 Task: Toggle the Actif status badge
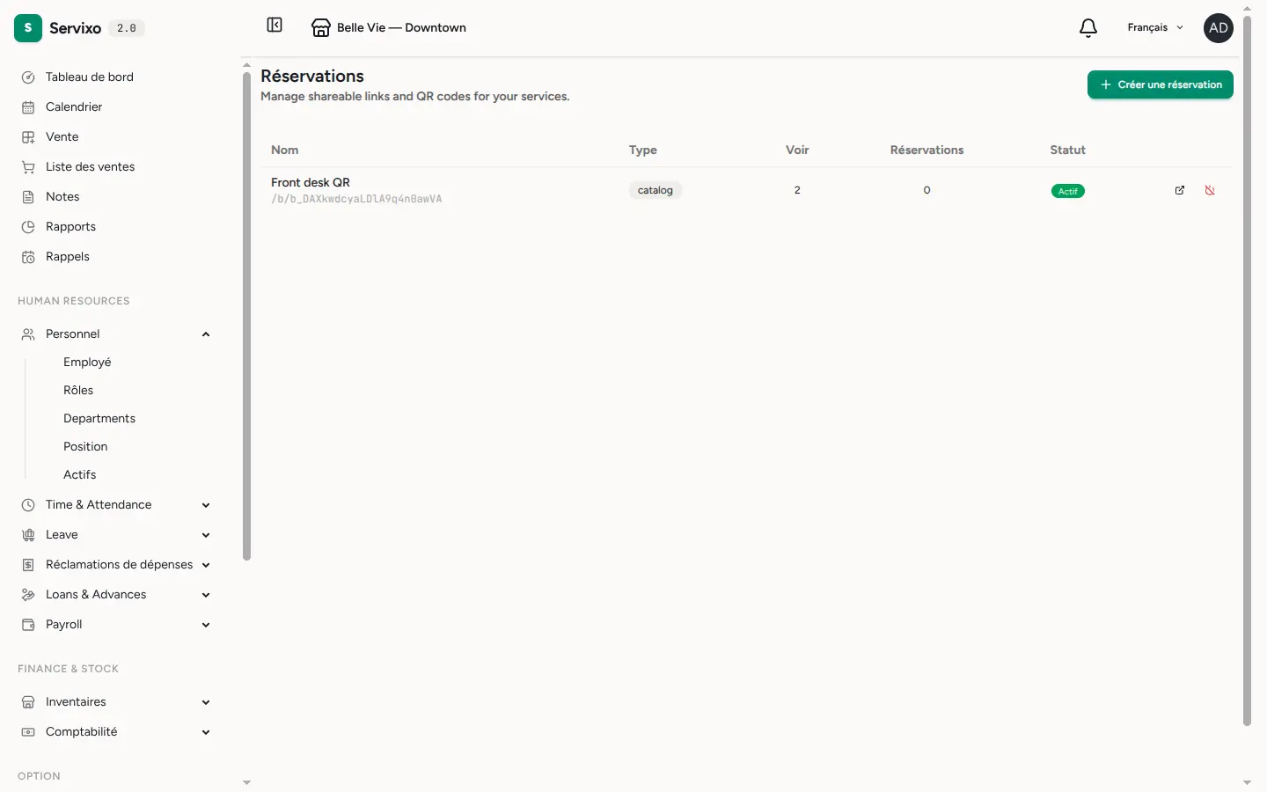click(1067, 191)
